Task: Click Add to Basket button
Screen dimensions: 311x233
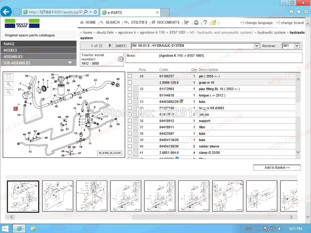Action: pyautogui.click(x=277, y=168)
